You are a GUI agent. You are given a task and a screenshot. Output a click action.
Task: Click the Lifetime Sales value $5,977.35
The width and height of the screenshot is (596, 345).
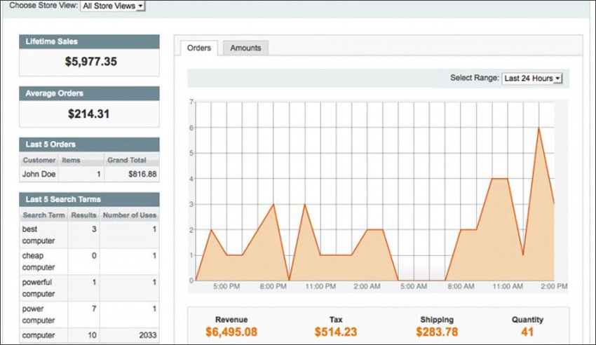pyautogui.click(x=91, y=62)
